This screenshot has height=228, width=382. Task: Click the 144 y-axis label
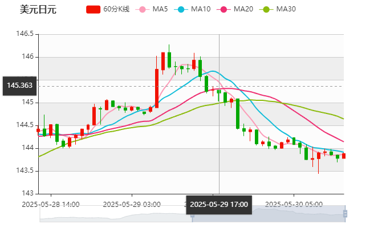coord(27,148)
